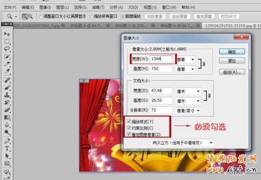Click the Zoom In magnifier icon
Image resolution: width=261 pixels, height=180 pixels.
click(25, 16)
